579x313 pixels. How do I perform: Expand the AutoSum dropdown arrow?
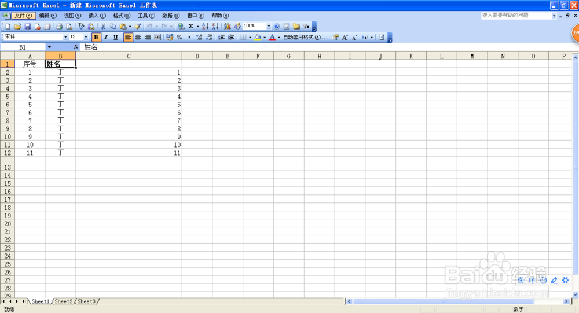(197, 26)
